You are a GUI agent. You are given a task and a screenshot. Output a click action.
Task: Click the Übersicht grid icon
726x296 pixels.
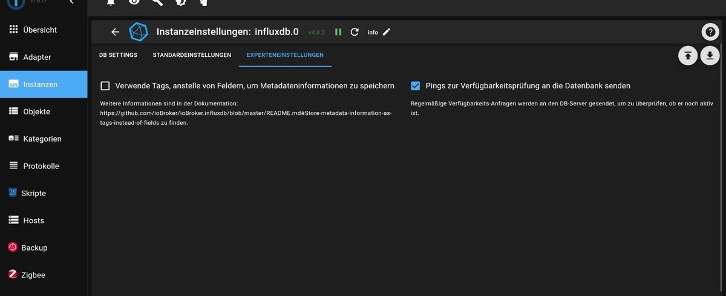click(x=13, y=30)
